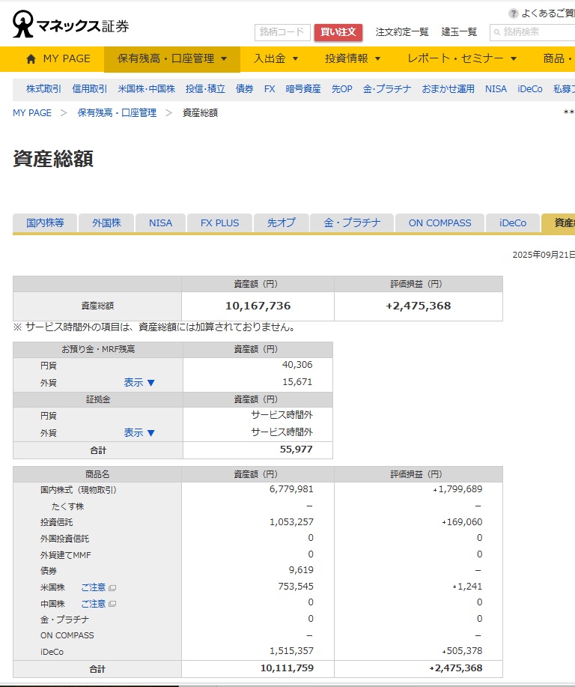
Task: Click the 銘柄コード input field
Action: tap(282, 32)
